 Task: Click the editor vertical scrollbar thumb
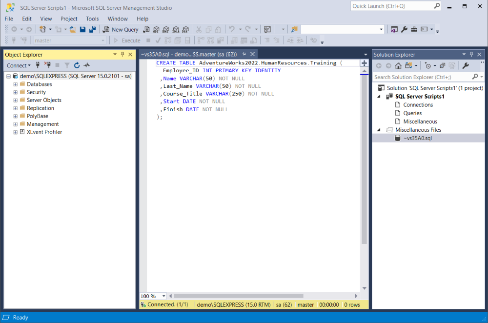pos(364,160)
